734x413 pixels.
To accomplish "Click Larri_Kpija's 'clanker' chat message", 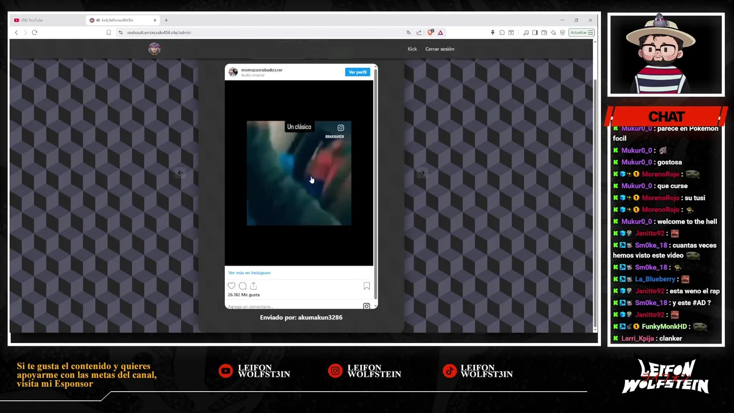I will tap(670, 338).
